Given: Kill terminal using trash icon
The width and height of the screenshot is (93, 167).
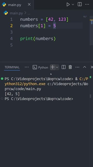Looking at the screenshot, I should 70,67.
